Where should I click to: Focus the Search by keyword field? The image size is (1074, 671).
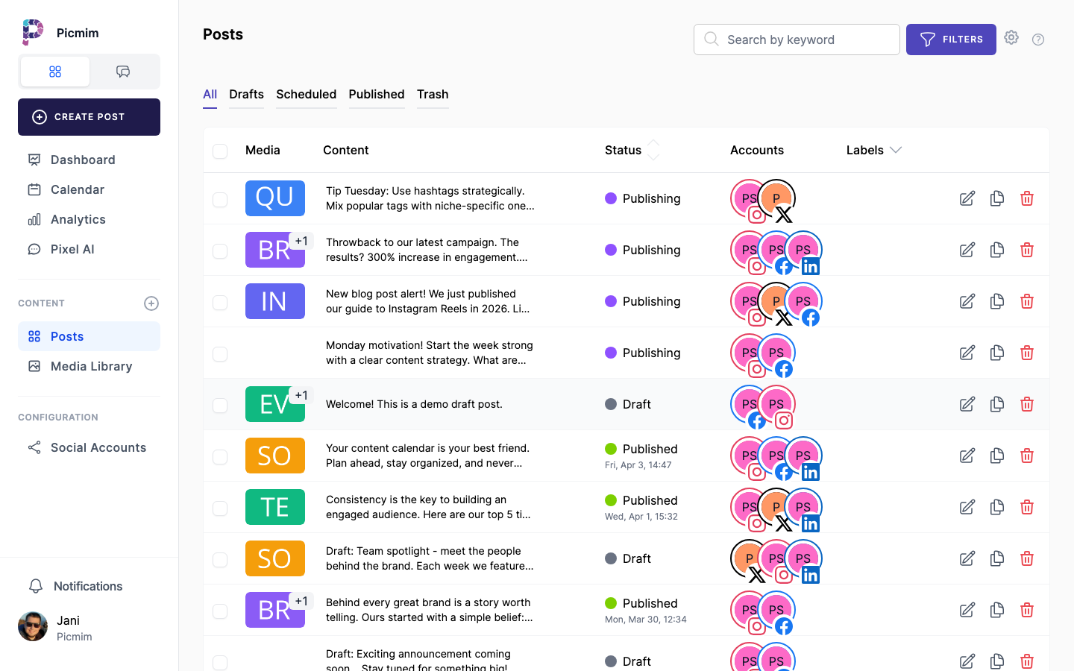pos(797,40)
